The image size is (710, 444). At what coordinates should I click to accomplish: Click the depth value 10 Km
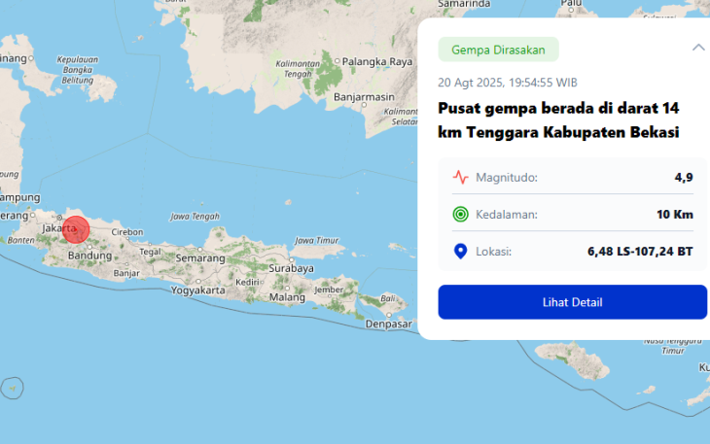675,215
